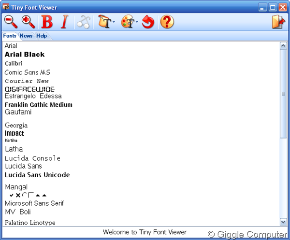Click the grayed-out glasses icon
The image size is (290, 240).
[x=84, y=22]
